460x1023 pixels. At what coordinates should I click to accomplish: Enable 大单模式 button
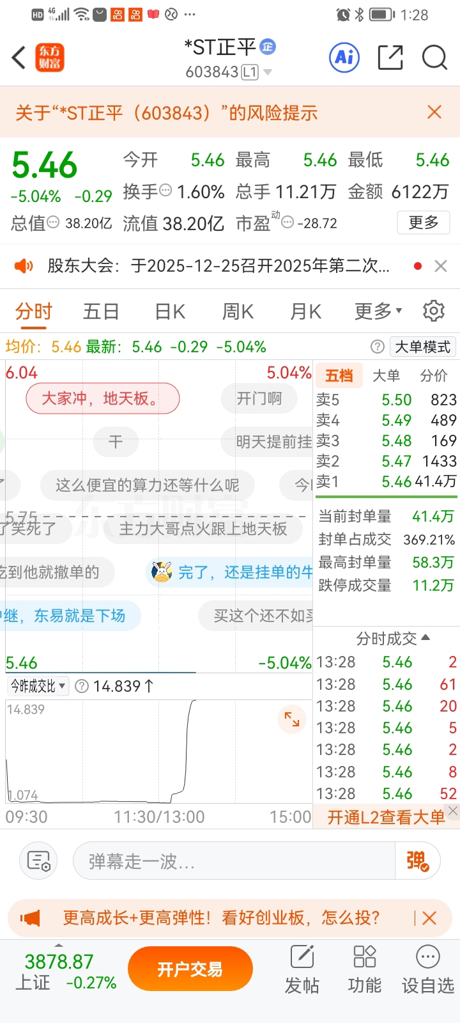pos(423,347)
